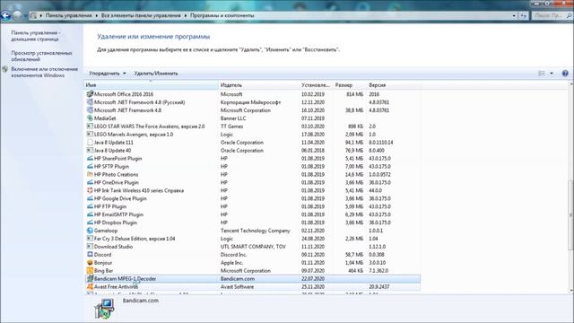Click the HP Ink Tank Wireless help icon
Viewport: 574px width, 323px height.
90,190
